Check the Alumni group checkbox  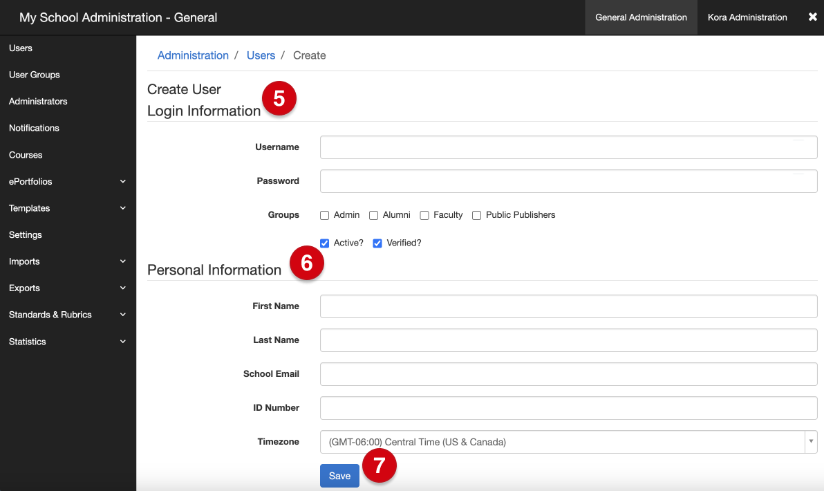(374, 216)
